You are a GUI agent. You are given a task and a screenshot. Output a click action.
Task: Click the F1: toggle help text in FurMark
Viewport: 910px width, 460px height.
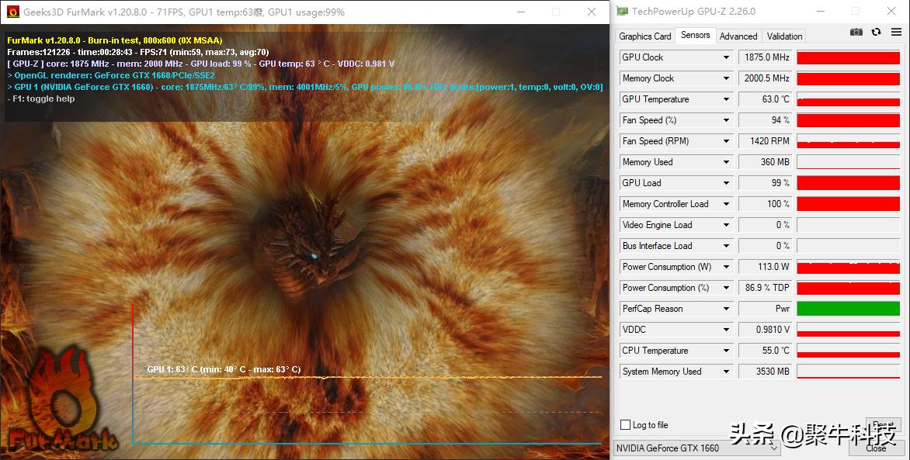coord(40,99)
